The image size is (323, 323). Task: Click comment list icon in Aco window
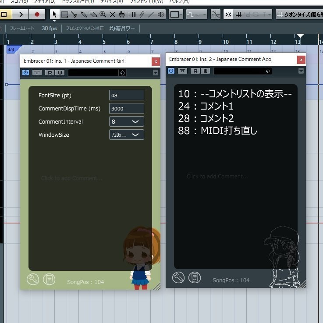click(195, 277)
